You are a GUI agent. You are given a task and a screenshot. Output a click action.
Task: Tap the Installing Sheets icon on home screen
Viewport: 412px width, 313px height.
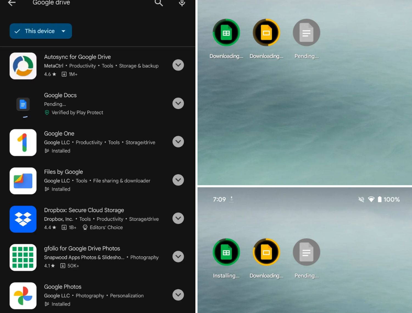pos(226,252)
